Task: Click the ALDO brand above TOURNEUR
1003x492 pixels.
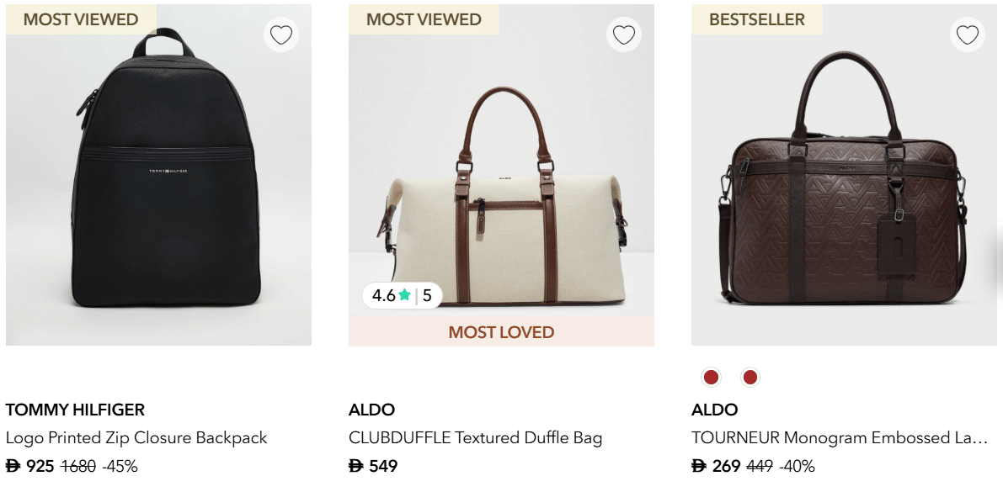Action: pos(714,410)
